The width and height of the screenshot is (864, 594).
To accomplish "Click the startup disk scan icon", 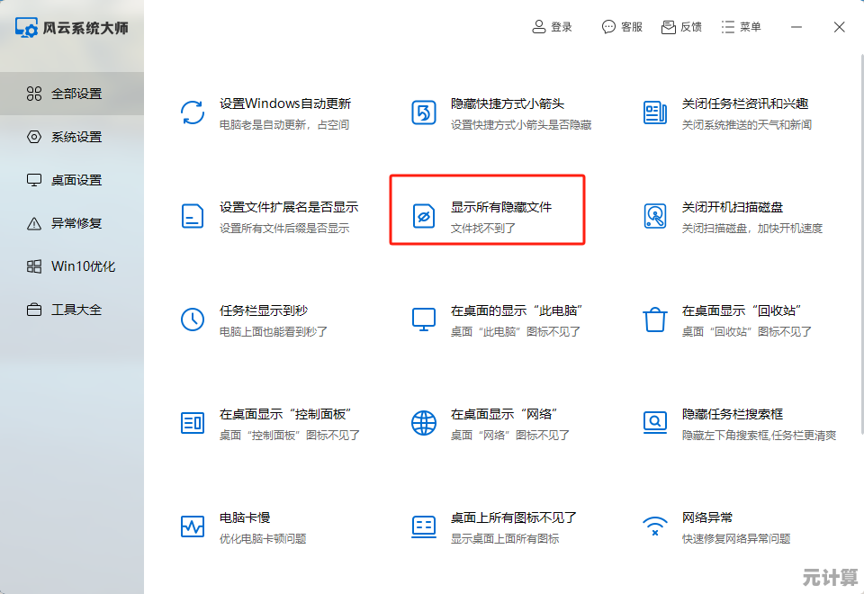I will [654, 216].
